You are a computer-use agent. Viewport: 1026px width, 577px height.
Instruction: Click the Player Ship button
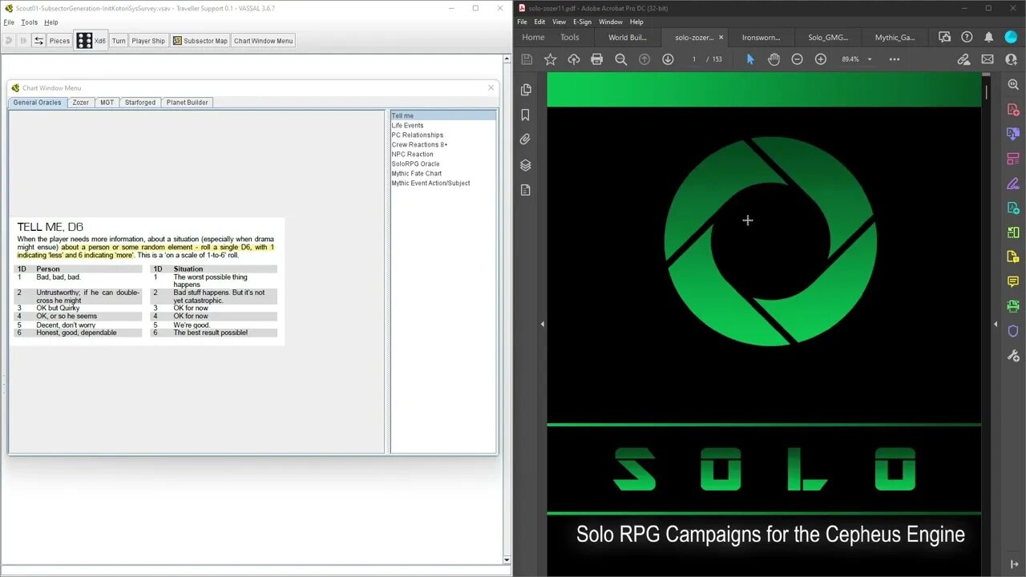pyautogui.click(x=148, y=41)
